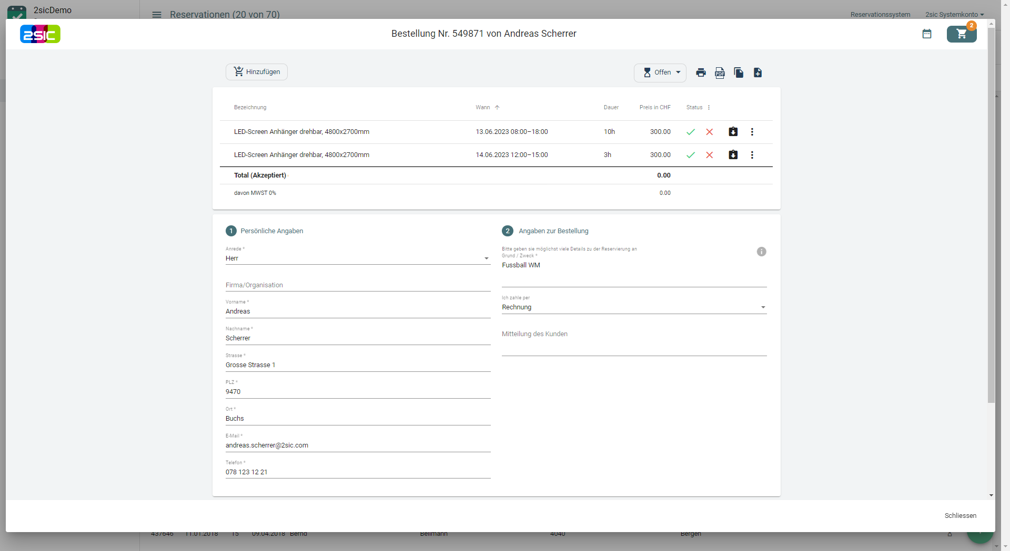1010x551 pixels.
Task: Open the Status column options menu
Action: [709, 108]
